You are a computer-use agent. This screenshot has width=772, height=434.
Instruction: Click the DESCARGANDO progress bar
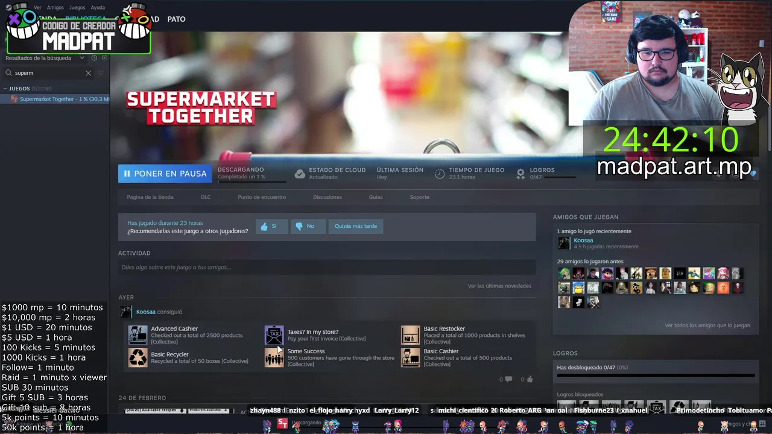coord(252,181)
